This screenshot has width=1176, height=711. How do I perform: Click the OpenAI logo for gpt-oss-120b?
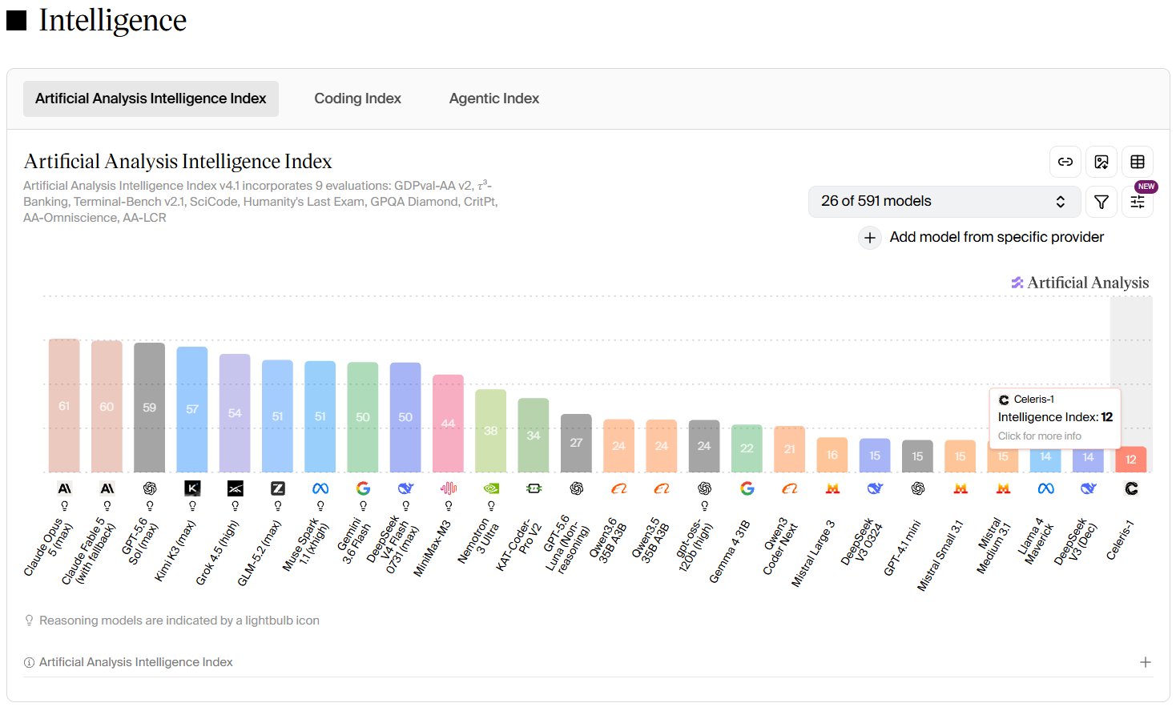[704, 488]
